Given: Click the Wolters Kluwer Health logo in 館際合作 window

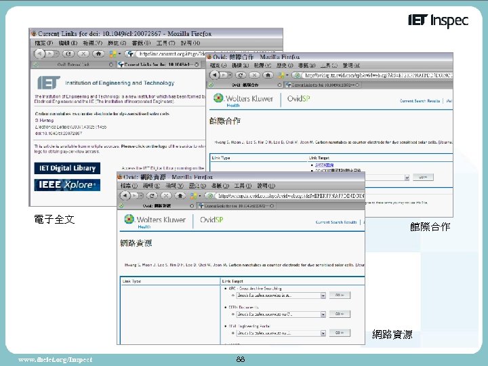Looking at the screenshot, I should click(x=243, y=100).
